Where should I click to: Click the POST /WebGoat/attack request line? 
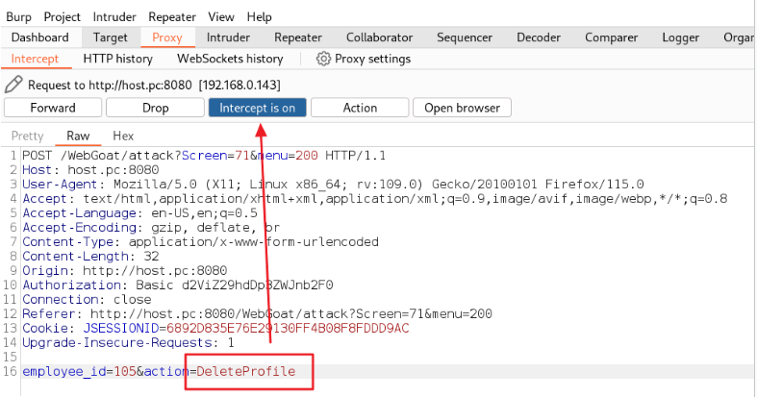[204, 156]
